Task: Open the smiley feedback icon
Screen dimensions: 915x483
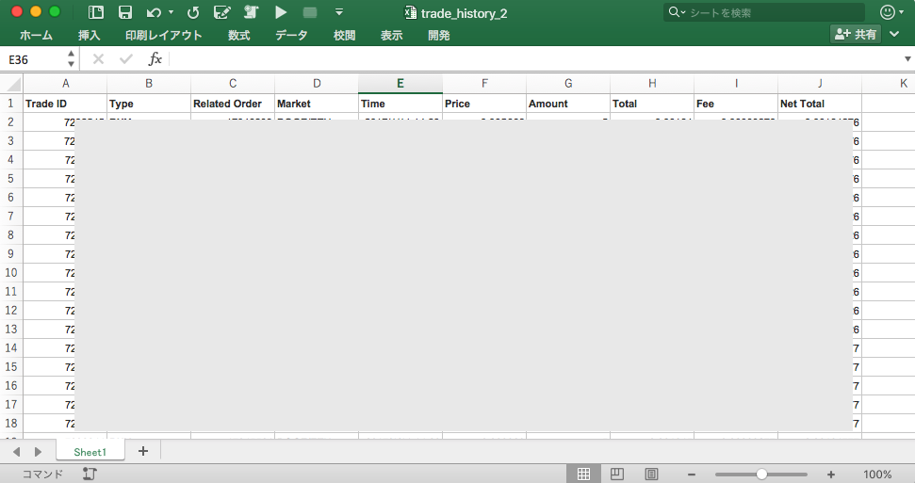Action: [888, 12]
